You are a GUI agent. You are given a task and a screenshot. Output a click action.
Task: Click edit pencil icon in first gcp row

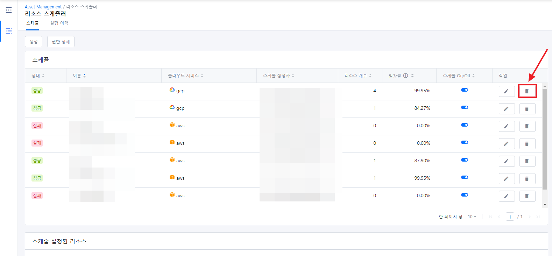506,91
